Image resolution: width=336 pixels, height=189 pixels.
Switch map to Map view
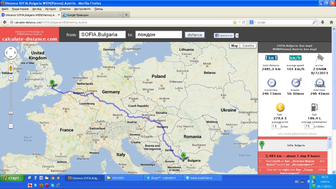(x=234, y=45)
